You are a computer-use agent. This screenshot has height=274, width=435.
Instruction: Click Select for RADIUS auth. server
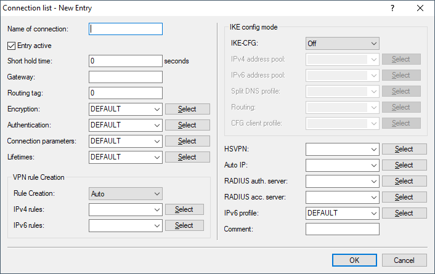(x=404, y=181)
